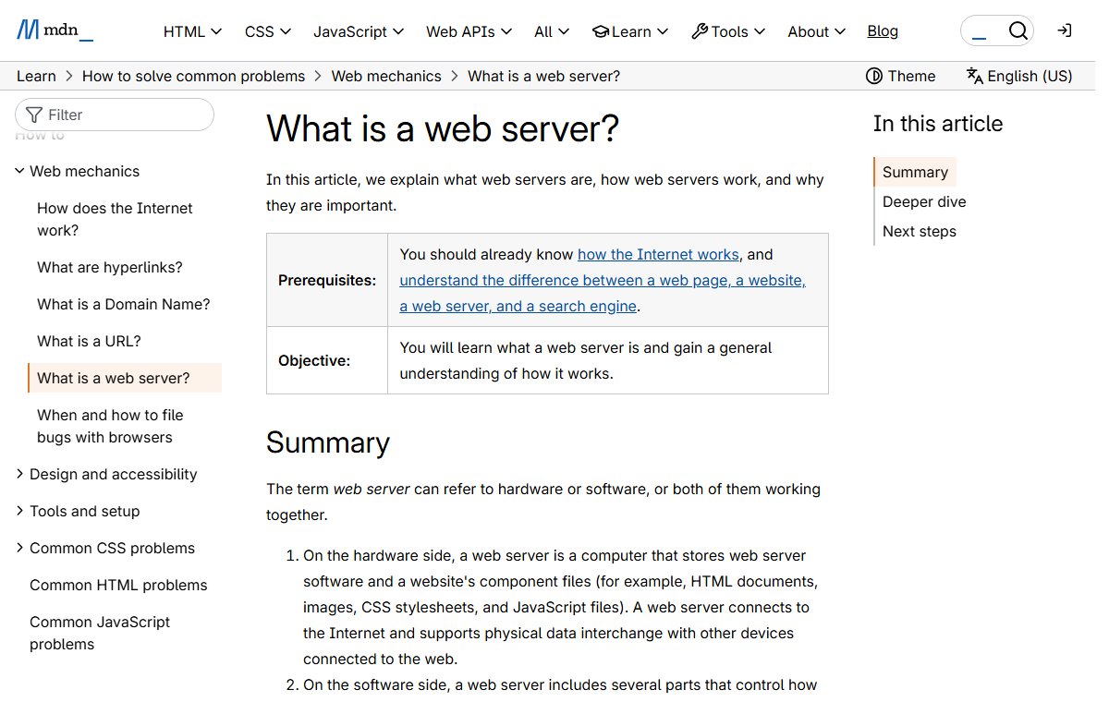
Task: Click the 'In this article' heading
Action: coord(938,124)
